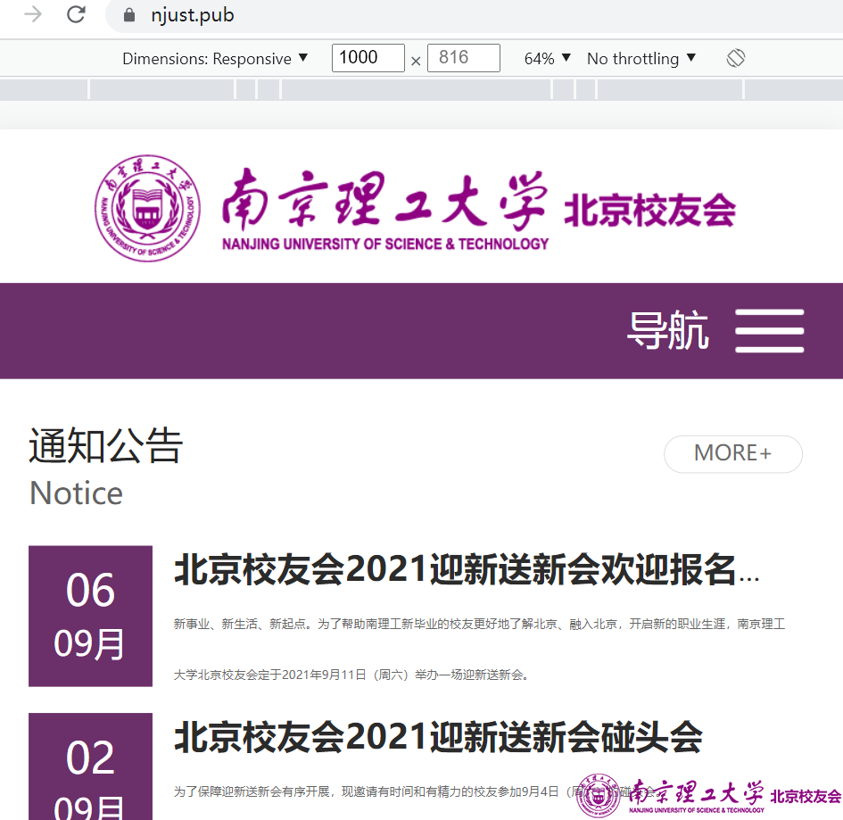View site security via the lock icon
Viewport: 843px width, 820px height.
pos(129,15)
